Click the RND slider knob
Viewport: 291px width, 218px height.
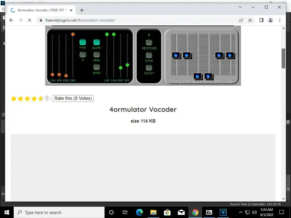[x=66, y=76]
